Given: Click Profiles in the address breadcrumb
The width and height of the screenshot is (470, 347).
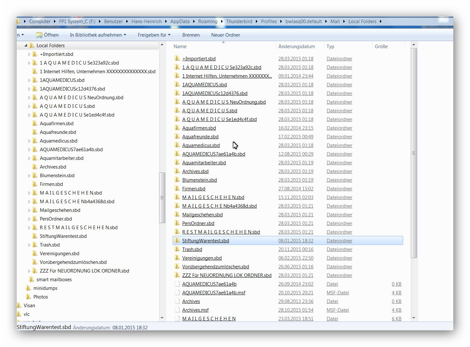Looking at the screenshot, I should [x=269, y=21].
